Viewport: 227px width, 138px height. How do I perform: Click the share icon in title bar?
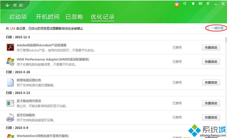click(185, 4)
